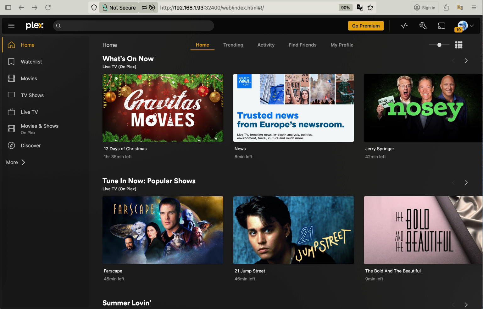483x309 pixels.
Task: Click the Go Premium button
Action: (x=366, y=26)
